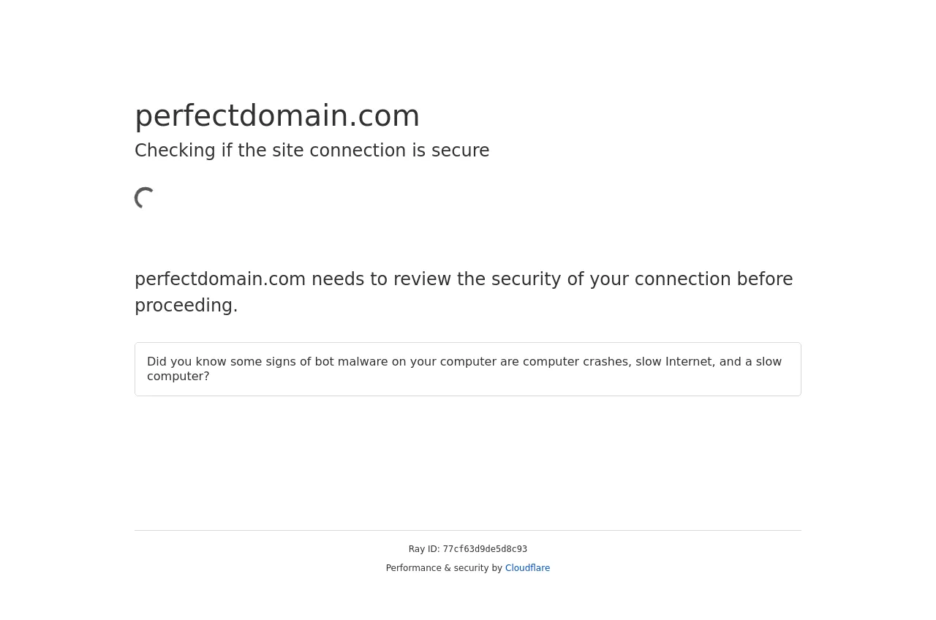Click the word 'secure' in the subheading

click(460, 151)
